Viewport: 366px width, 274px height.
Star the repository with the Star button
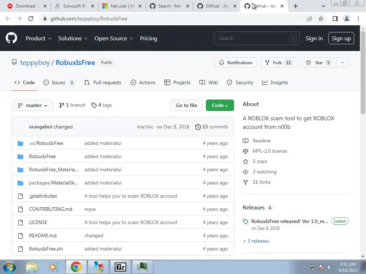[319, 63]
